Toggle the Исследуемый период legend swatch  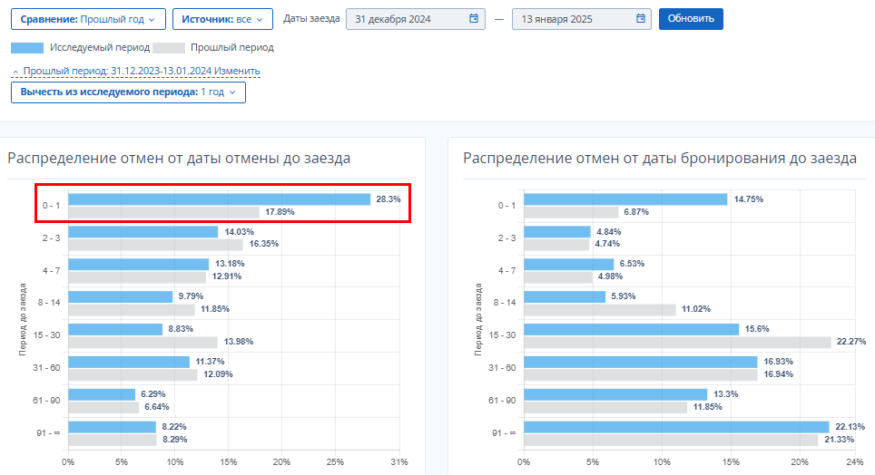pyautogui.click(x=27, y=48)
